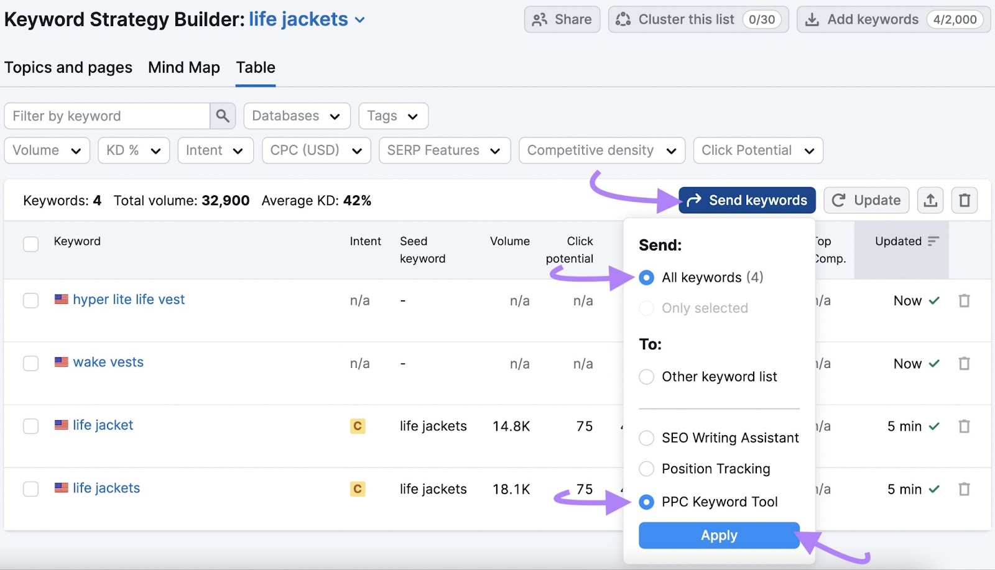The width and height of the screenshot is (995, 570).
Task: Click the 18.1K volume value
Action: (x=511, y=489)
